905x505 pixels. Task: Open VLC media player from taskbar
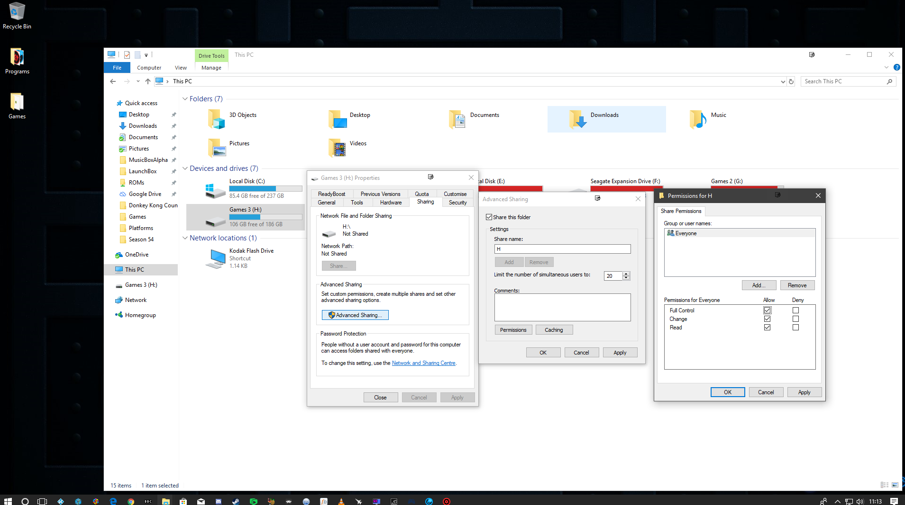pyautogui.click(x=341, y=501)
